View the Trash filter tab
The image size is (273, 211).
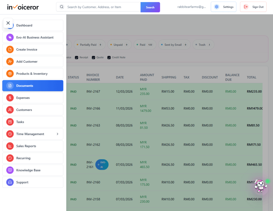(x=203, y=45)
